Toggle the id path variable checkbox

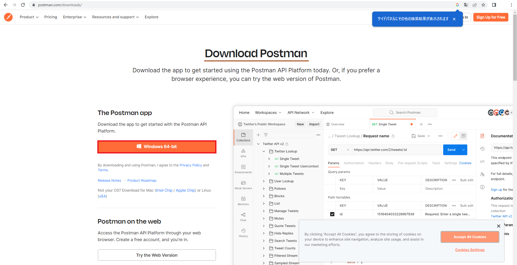click(332, 214)
